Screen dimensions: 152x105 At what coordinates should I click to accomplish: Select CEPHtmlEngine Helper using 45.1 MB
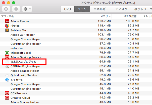[26, 89]
